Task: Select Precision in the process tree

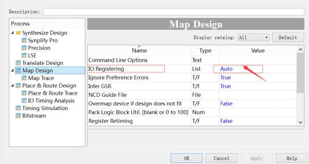Action: pos(39,48)
